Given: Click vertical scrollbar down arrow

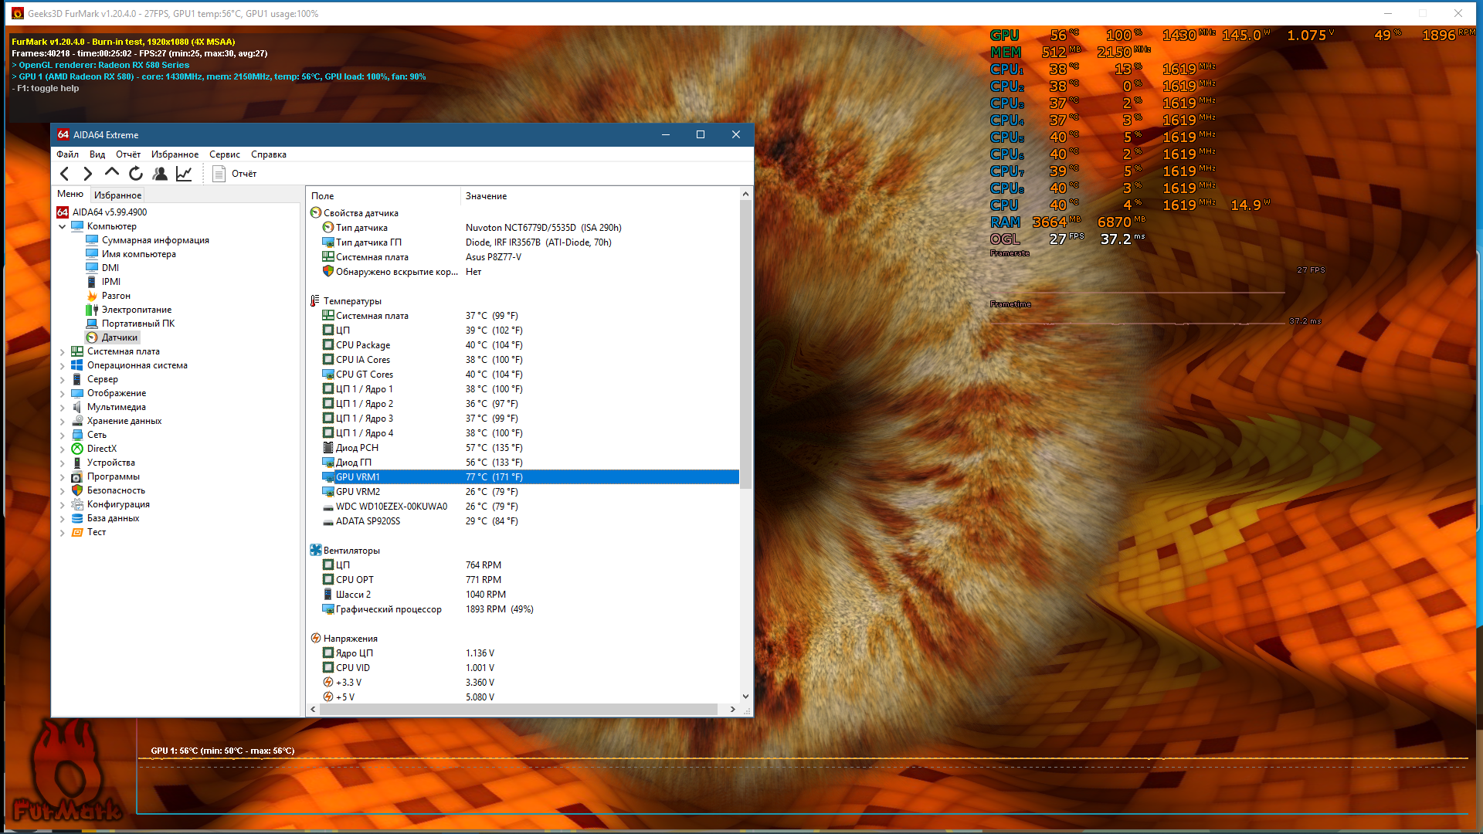Looking at the screenshot, I should (745, 697).
